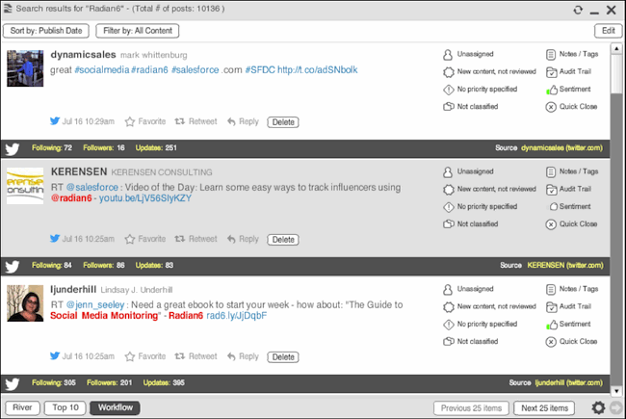
Task: Open Notes / Tags for KERENSEN post
Action: pyautogui.click(x=572, y=171)
